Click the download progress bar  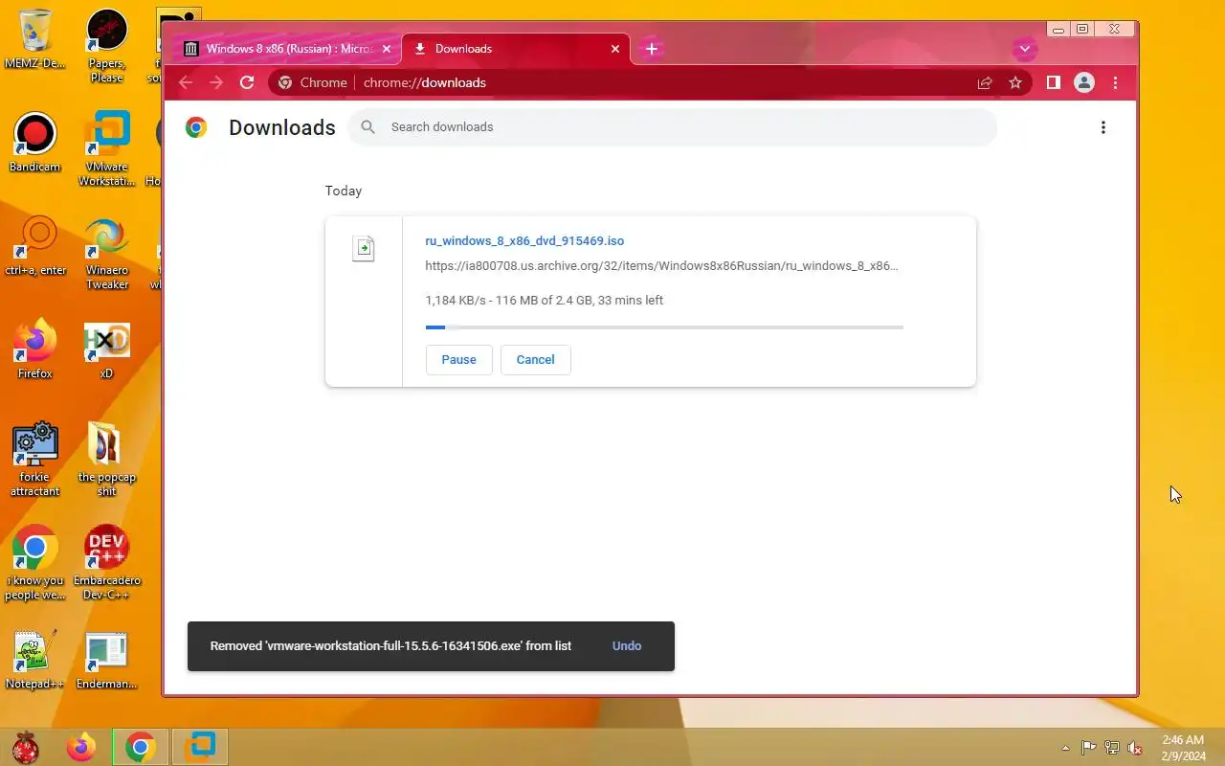664,327
